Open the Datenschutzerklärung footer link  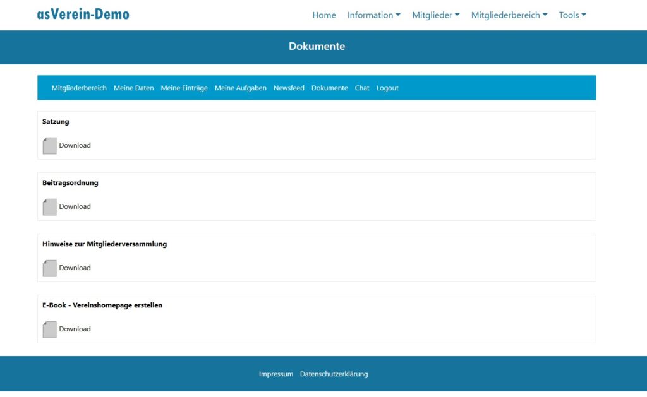334,374
